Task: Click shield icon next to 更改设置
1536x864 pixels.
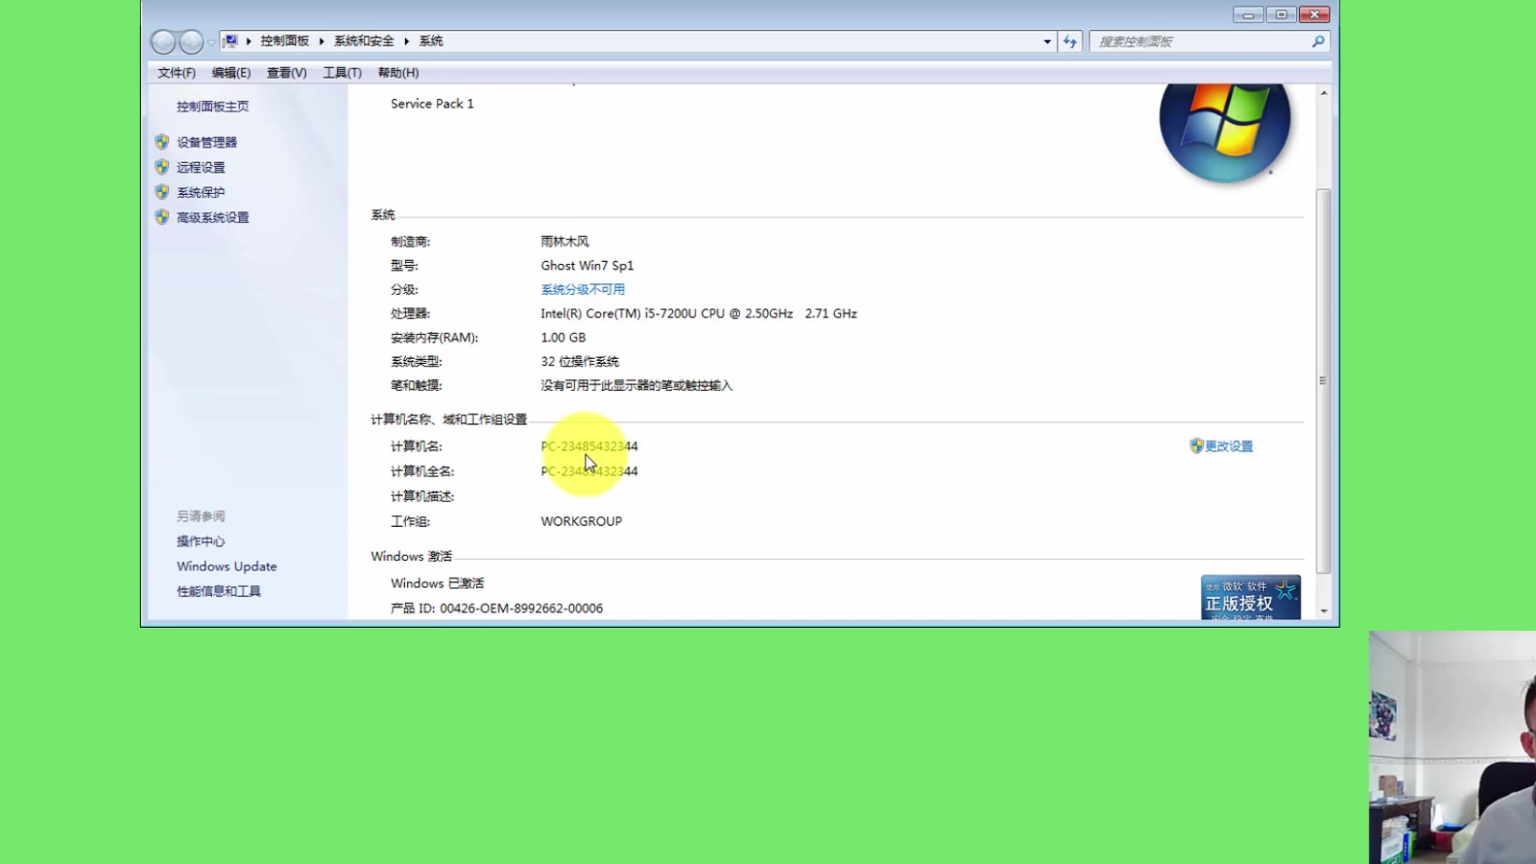Action: (x=1196, y=445)
